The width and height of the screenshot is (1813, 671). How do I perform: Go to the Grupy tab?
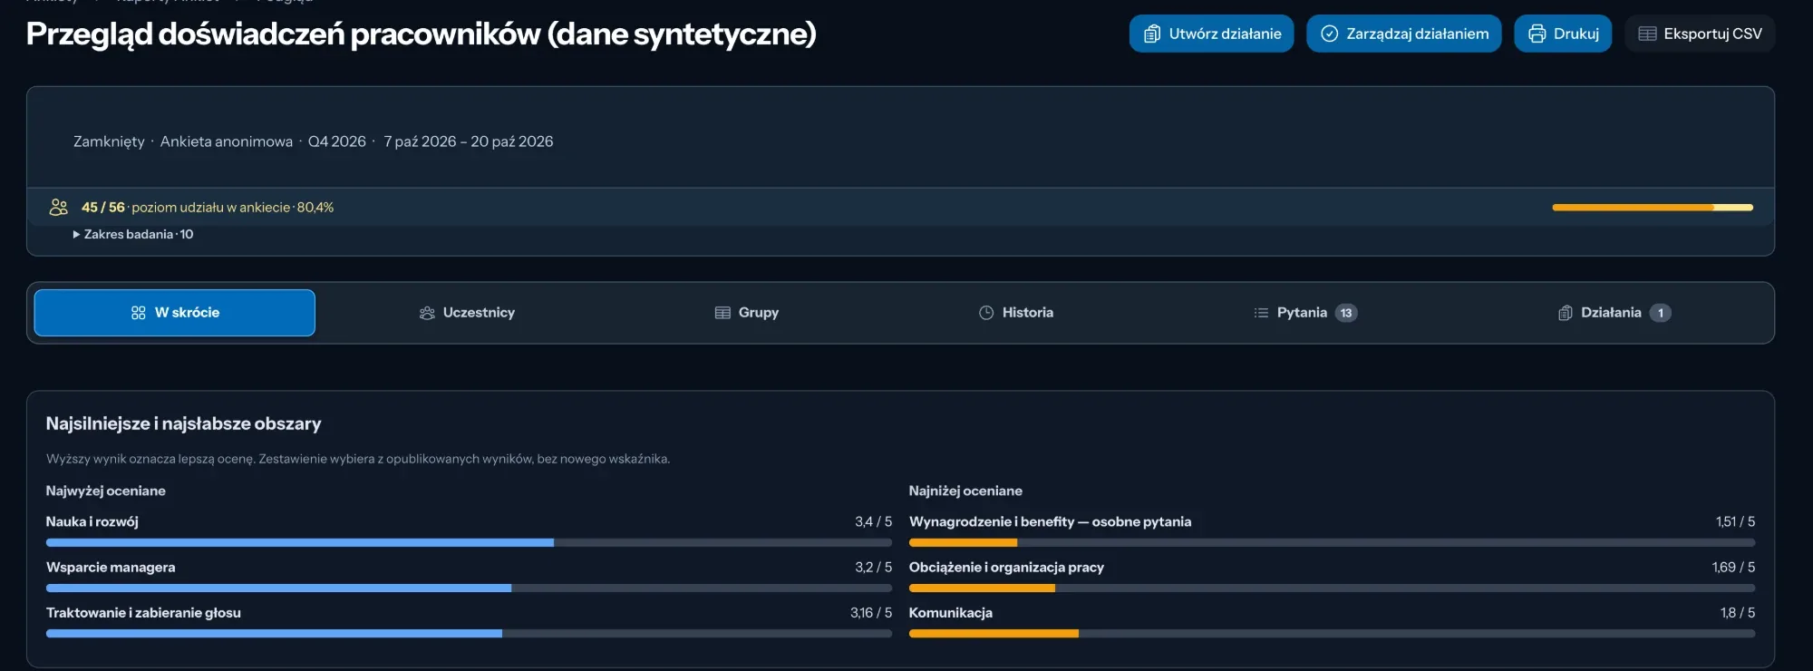747,313
